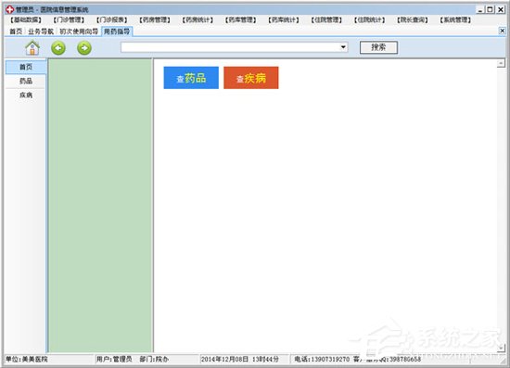This screenshot has height=368, width=510.
Task: Select 首页 in the left sidebar list
Action: [26, 67]
